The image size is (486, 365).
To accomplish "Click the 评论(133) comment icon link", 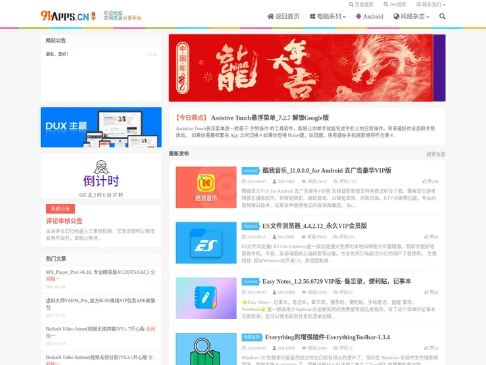I will click(x=345, y=181).
